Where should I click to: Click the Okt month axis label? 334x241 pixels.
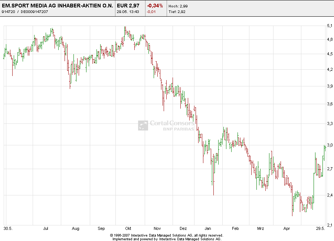(128, 228)
